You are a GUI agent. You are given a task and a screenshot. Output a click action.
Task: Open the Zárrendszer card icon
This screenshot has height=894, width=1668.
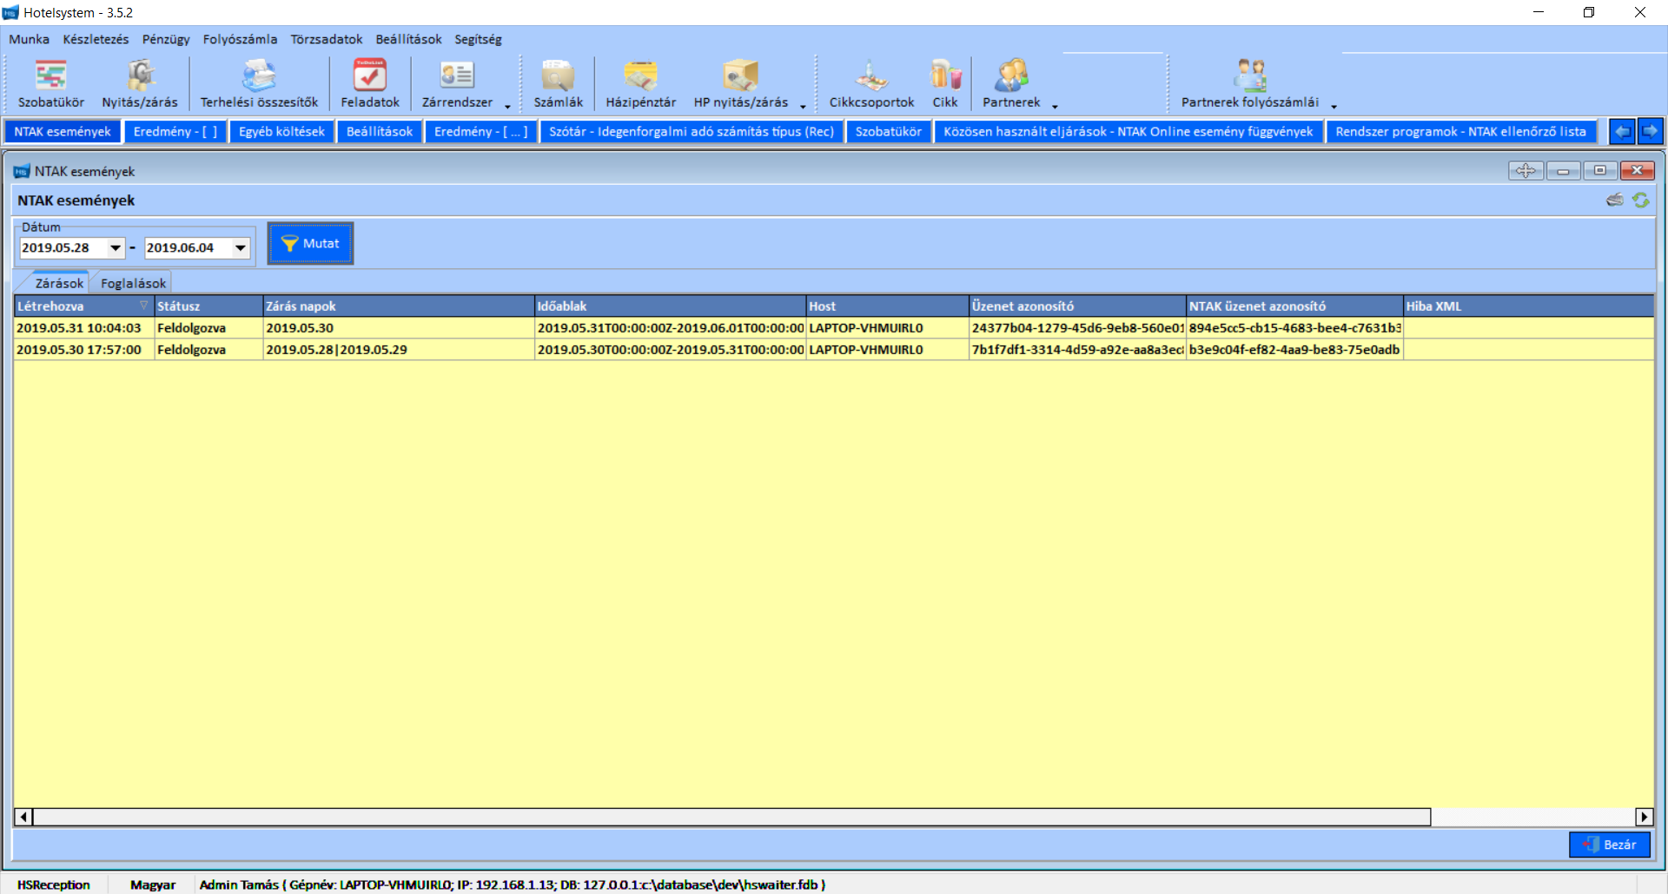pos(457,84)
